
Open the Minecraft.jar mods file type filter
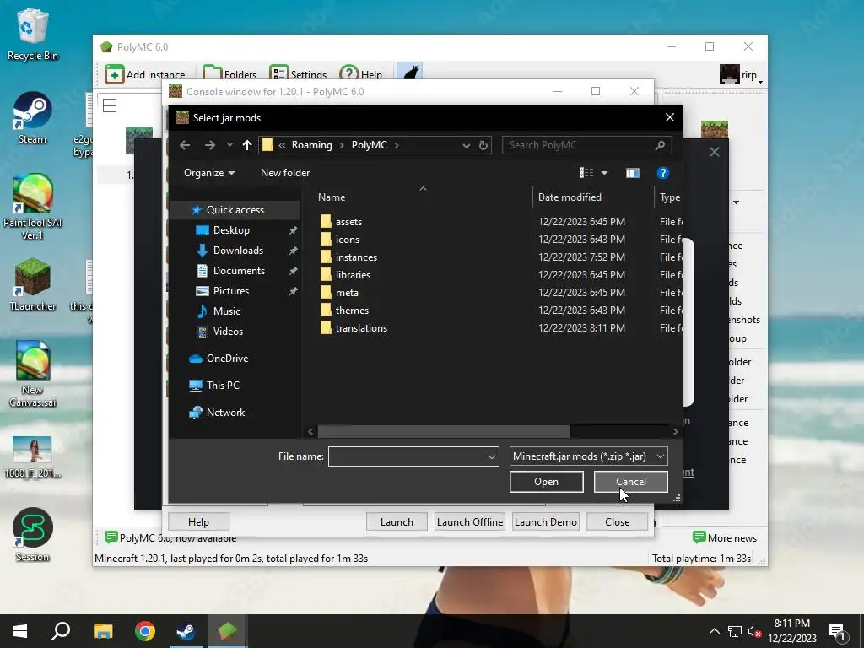(x=588, y=456)
